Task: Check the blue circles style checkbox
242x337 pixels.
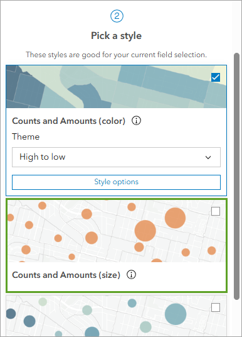Action: [216, 307]
